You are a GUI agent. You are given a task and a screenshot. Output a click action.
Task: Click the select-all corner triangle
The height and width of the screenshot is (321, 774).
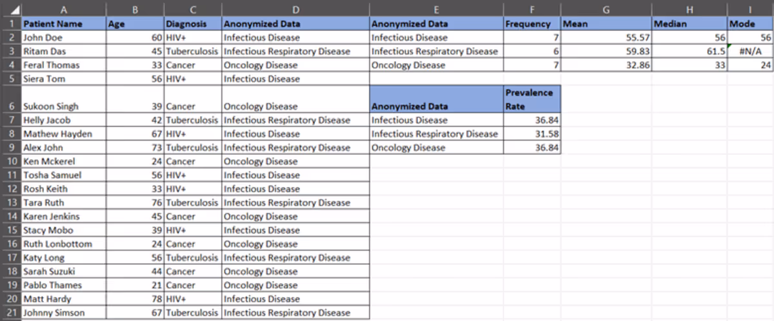[10, 8]
